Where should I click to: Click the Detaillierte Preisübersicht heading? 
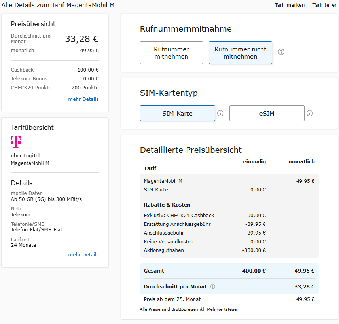click(191, 150)
